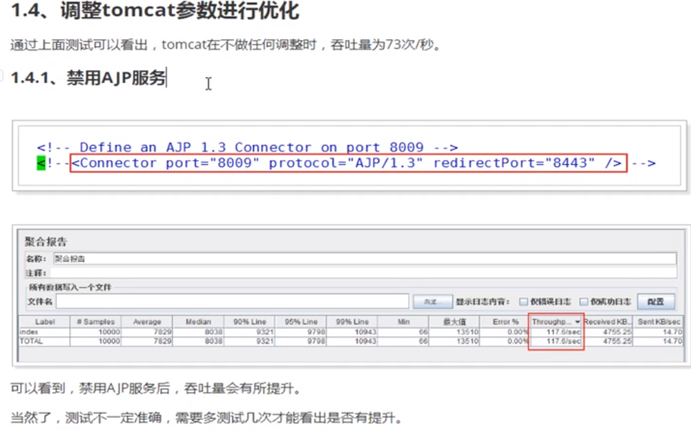Screen dimensions: 691x430
Task: Select 13510 cell in TOTAL row
Action: (x=454, y=341)
